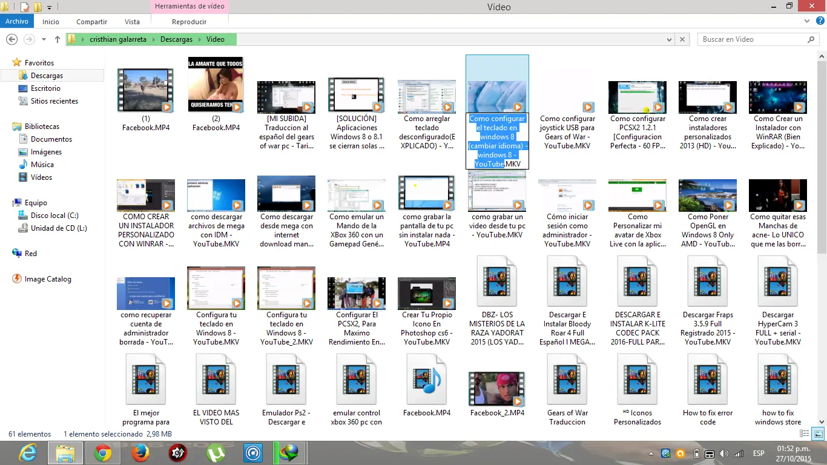Click the New folder icon in quick access toolbar
This screenshot has height=465, width=827.
[38, 7]
